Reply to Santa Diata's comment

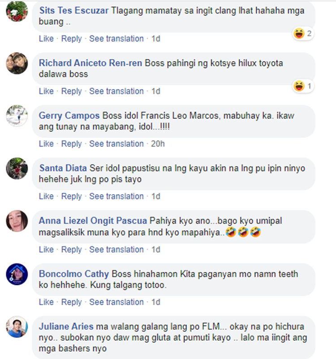[71, 197]
